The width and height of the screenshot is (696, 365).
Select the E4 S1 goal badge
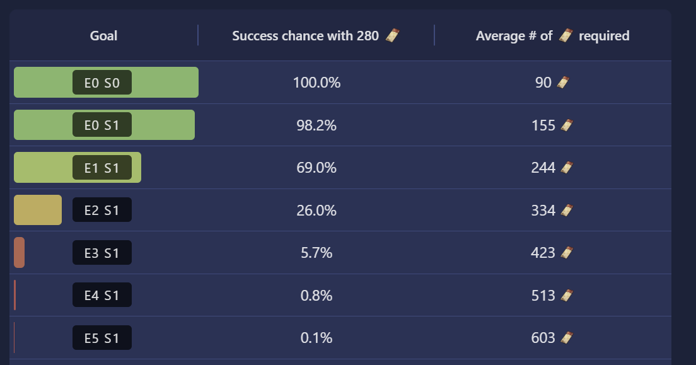[102, 295]
